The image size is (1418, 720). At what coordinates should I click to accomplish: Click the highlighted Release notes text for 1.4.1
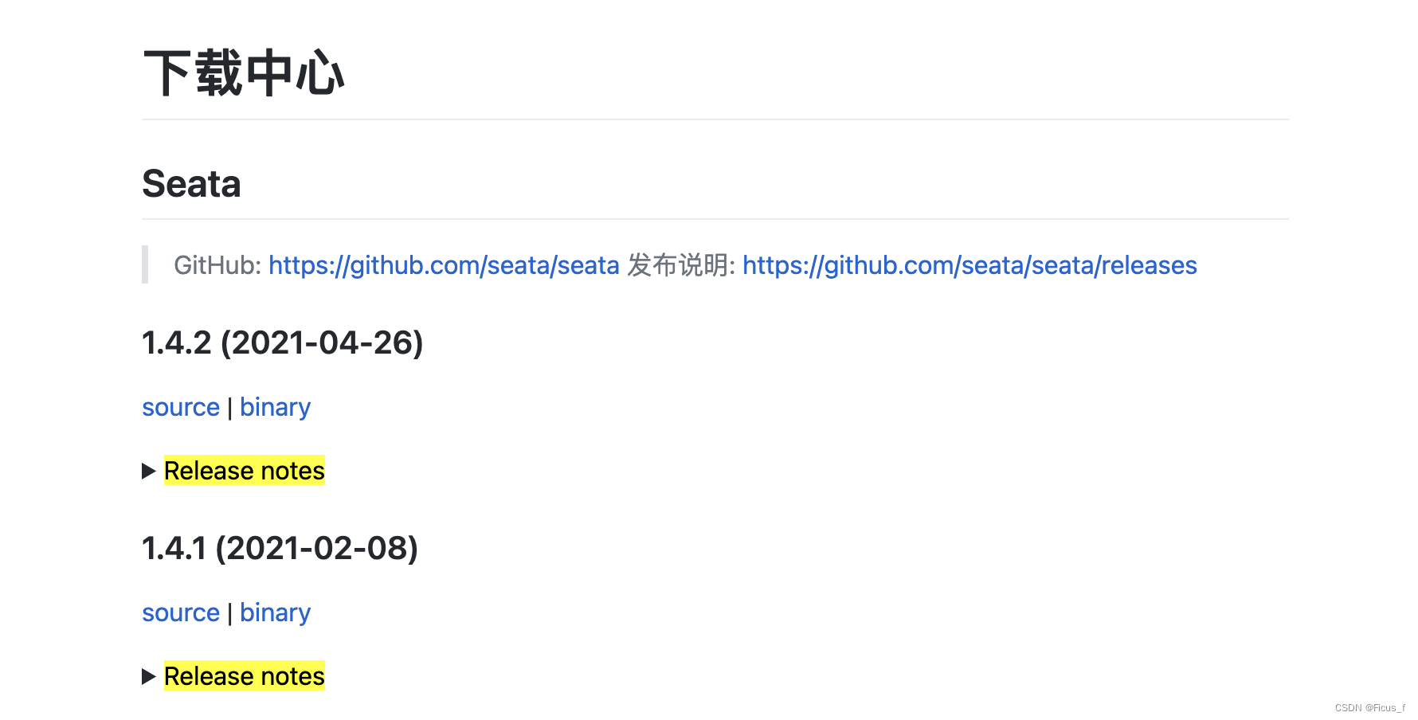[x=243, y=676]
